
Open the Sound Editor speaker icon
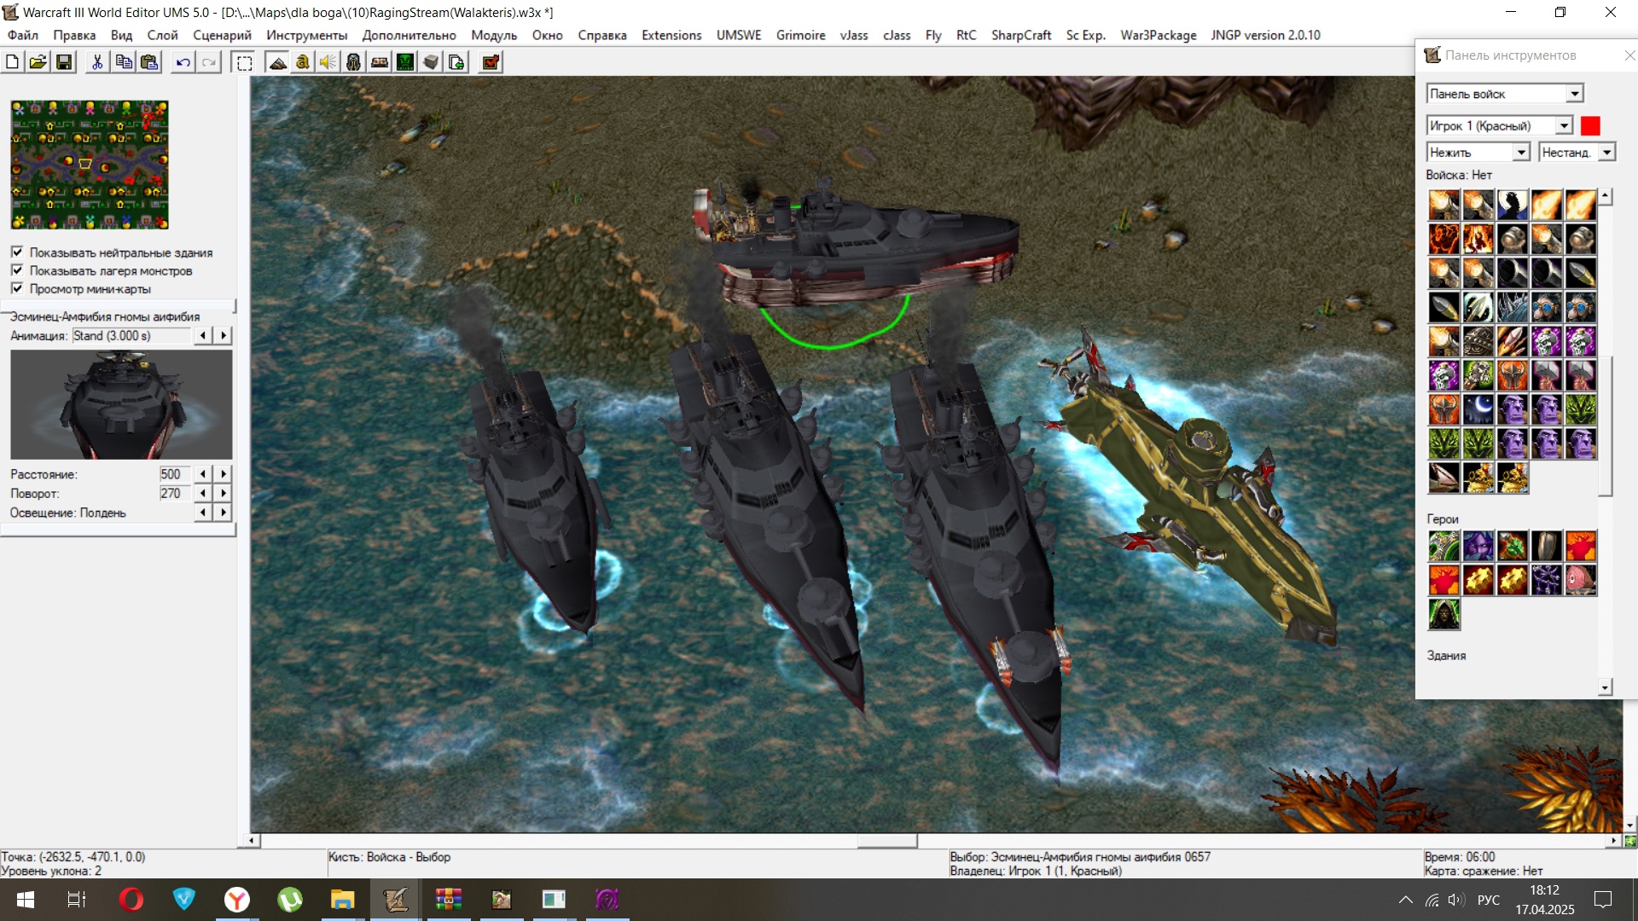[328, 62]
